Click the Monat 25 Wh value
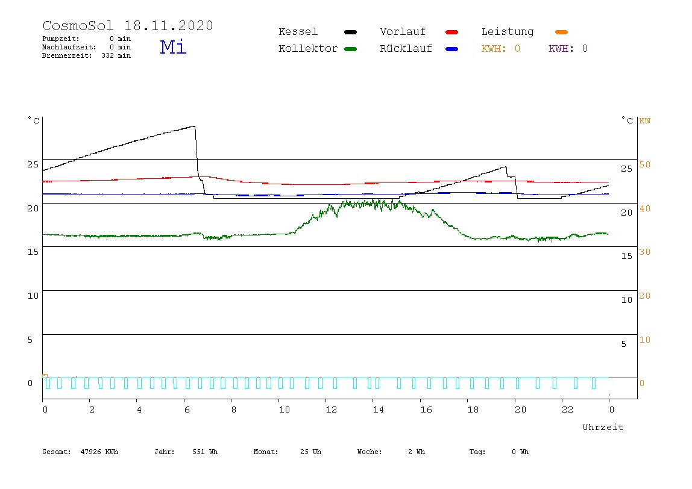The height and width of the screenshot is (489, 692). (288, 452)
